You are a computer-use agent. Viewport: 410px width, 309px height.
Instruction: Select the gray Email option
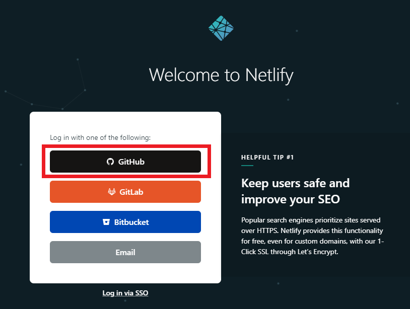point(125,252)
